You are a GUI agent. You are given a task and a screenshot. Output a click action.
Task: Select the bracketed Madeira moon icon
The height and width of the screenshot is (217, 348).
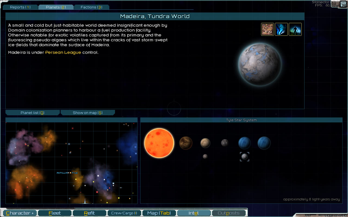click(244, 157)
